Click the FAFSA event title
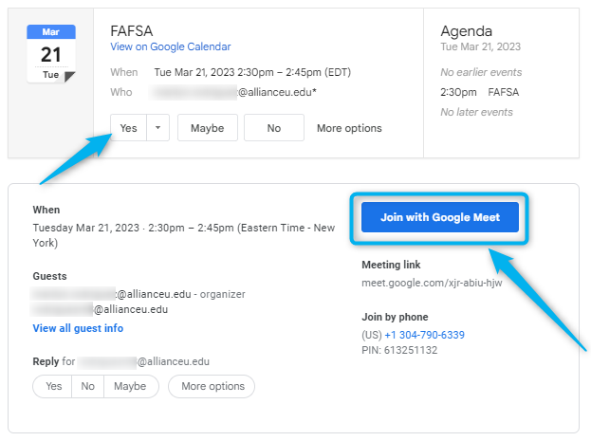Screen dimensions: 591x441 (x=132, y=31)
